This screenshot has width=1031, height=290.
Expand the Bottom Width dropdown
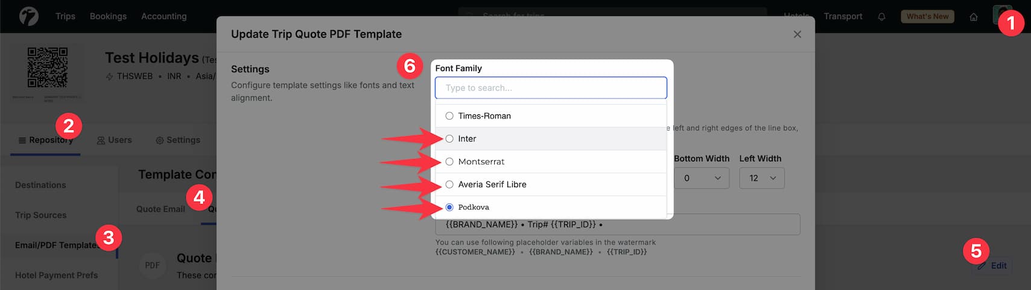[702, 178]
